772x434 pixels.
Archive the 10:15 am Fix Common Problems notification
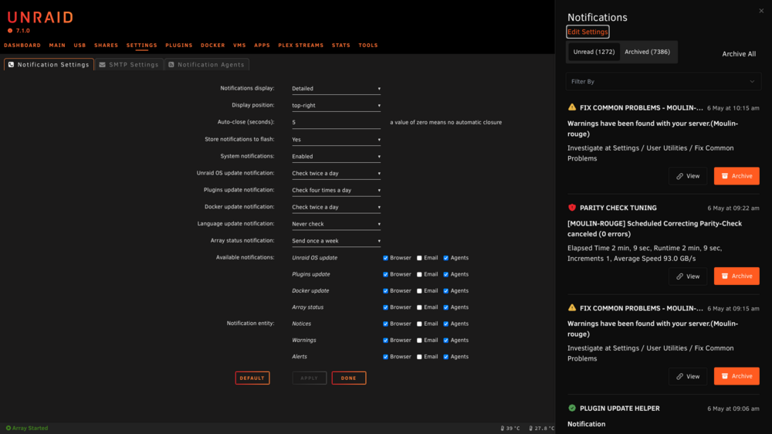coord(736,176)
